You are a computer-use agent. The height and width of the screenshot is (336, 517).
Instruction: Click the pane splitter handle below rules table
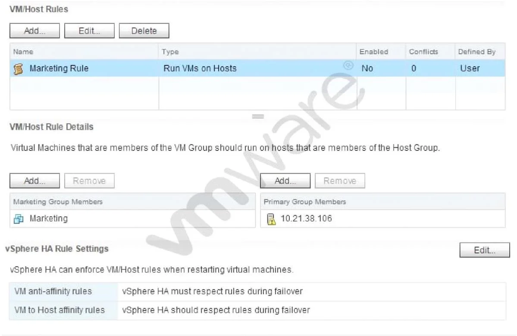tap(258, 116)
